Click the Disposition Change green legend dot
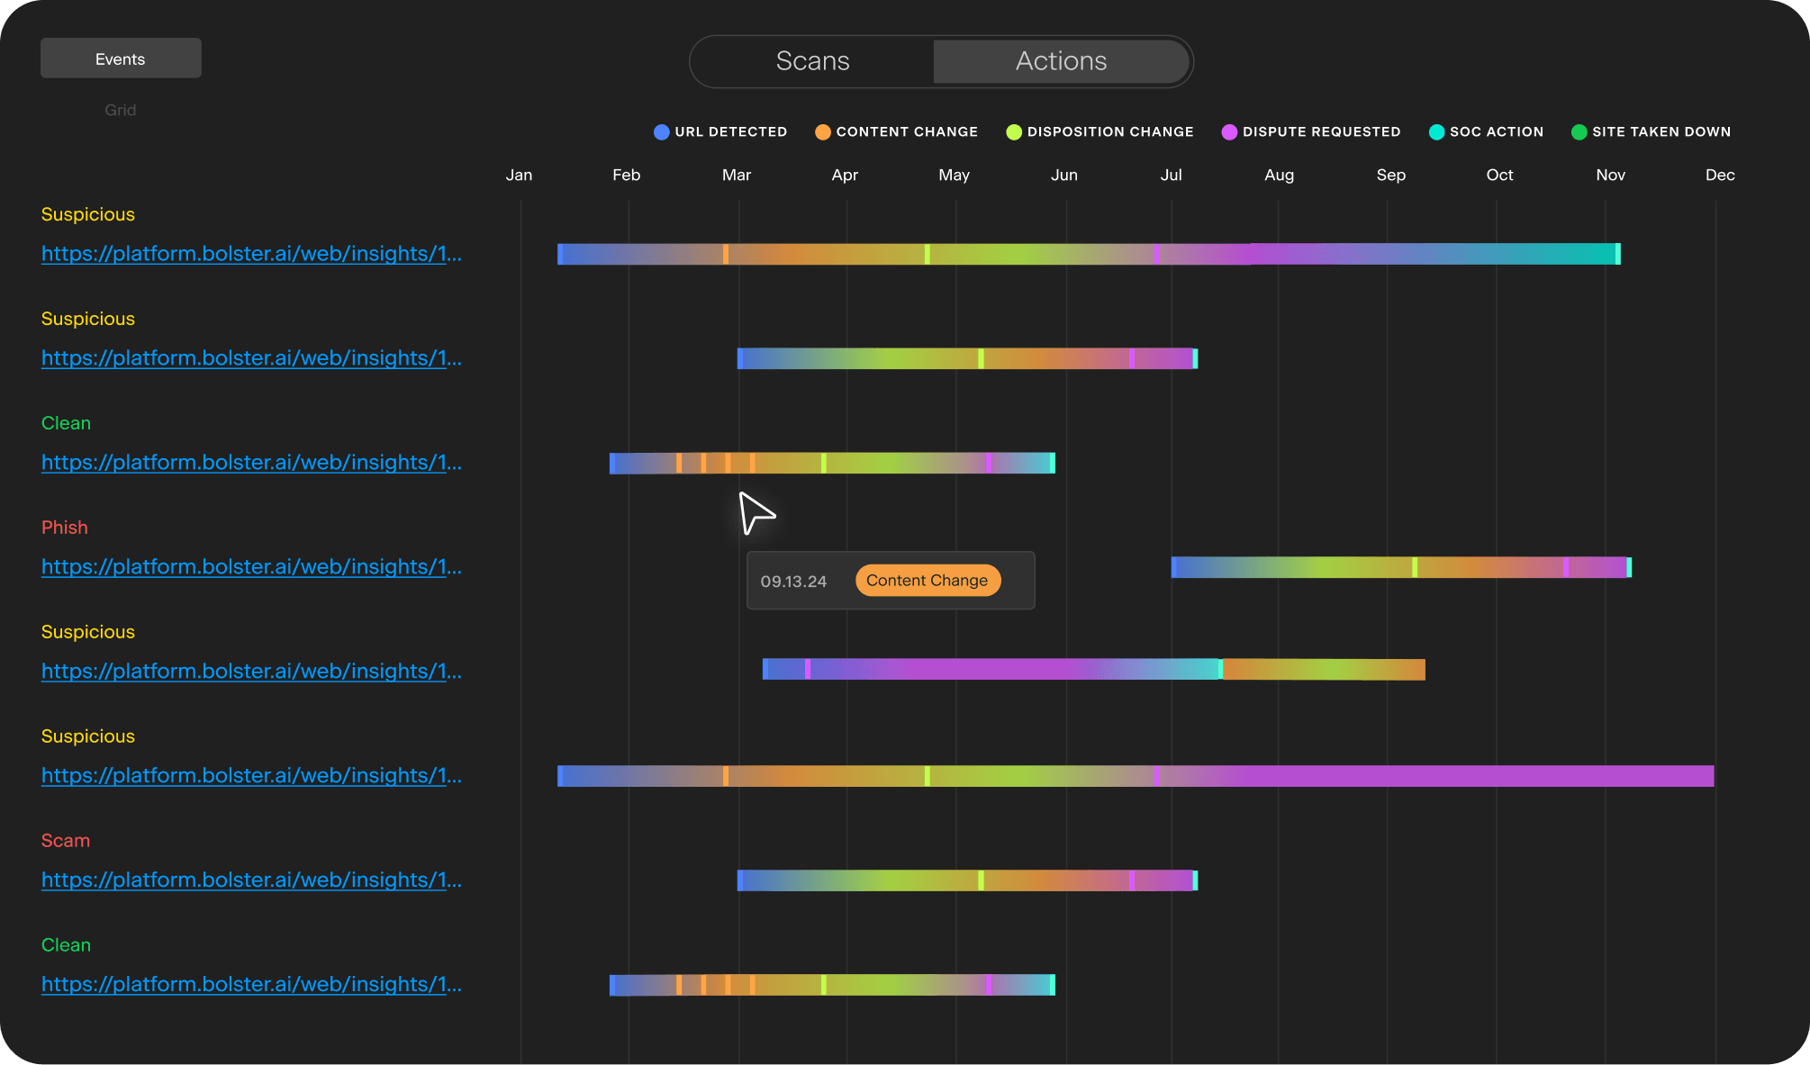The width and height of the screenshot is (1810, 1065). pyautogui.click(x=1014, y=132)
